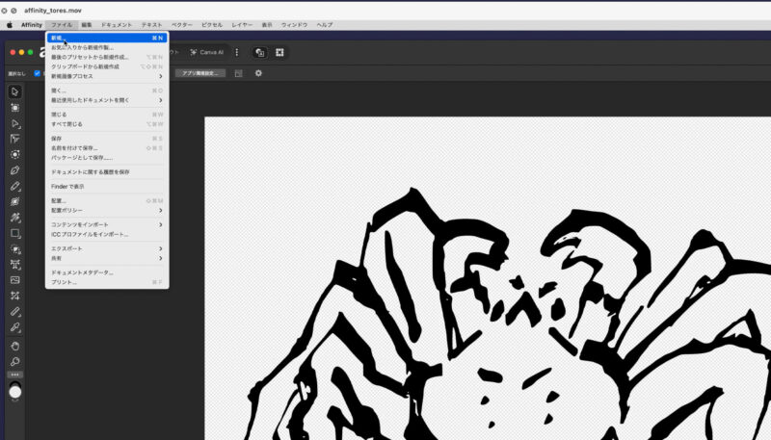Choose クリップボードから新規作成

pyautogui.click(x=107, y=66)
